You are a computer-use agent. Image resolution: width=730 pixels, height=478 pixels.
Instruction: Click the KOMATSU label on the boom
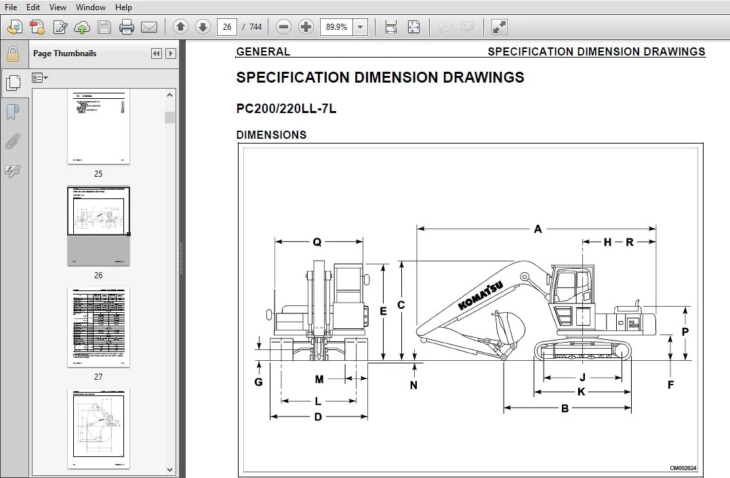481,295
